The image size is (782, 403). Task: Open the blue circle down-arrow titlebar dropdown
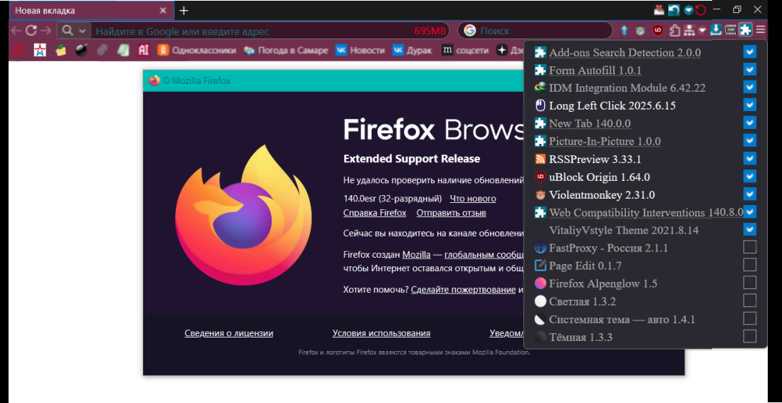click(688, 9)
